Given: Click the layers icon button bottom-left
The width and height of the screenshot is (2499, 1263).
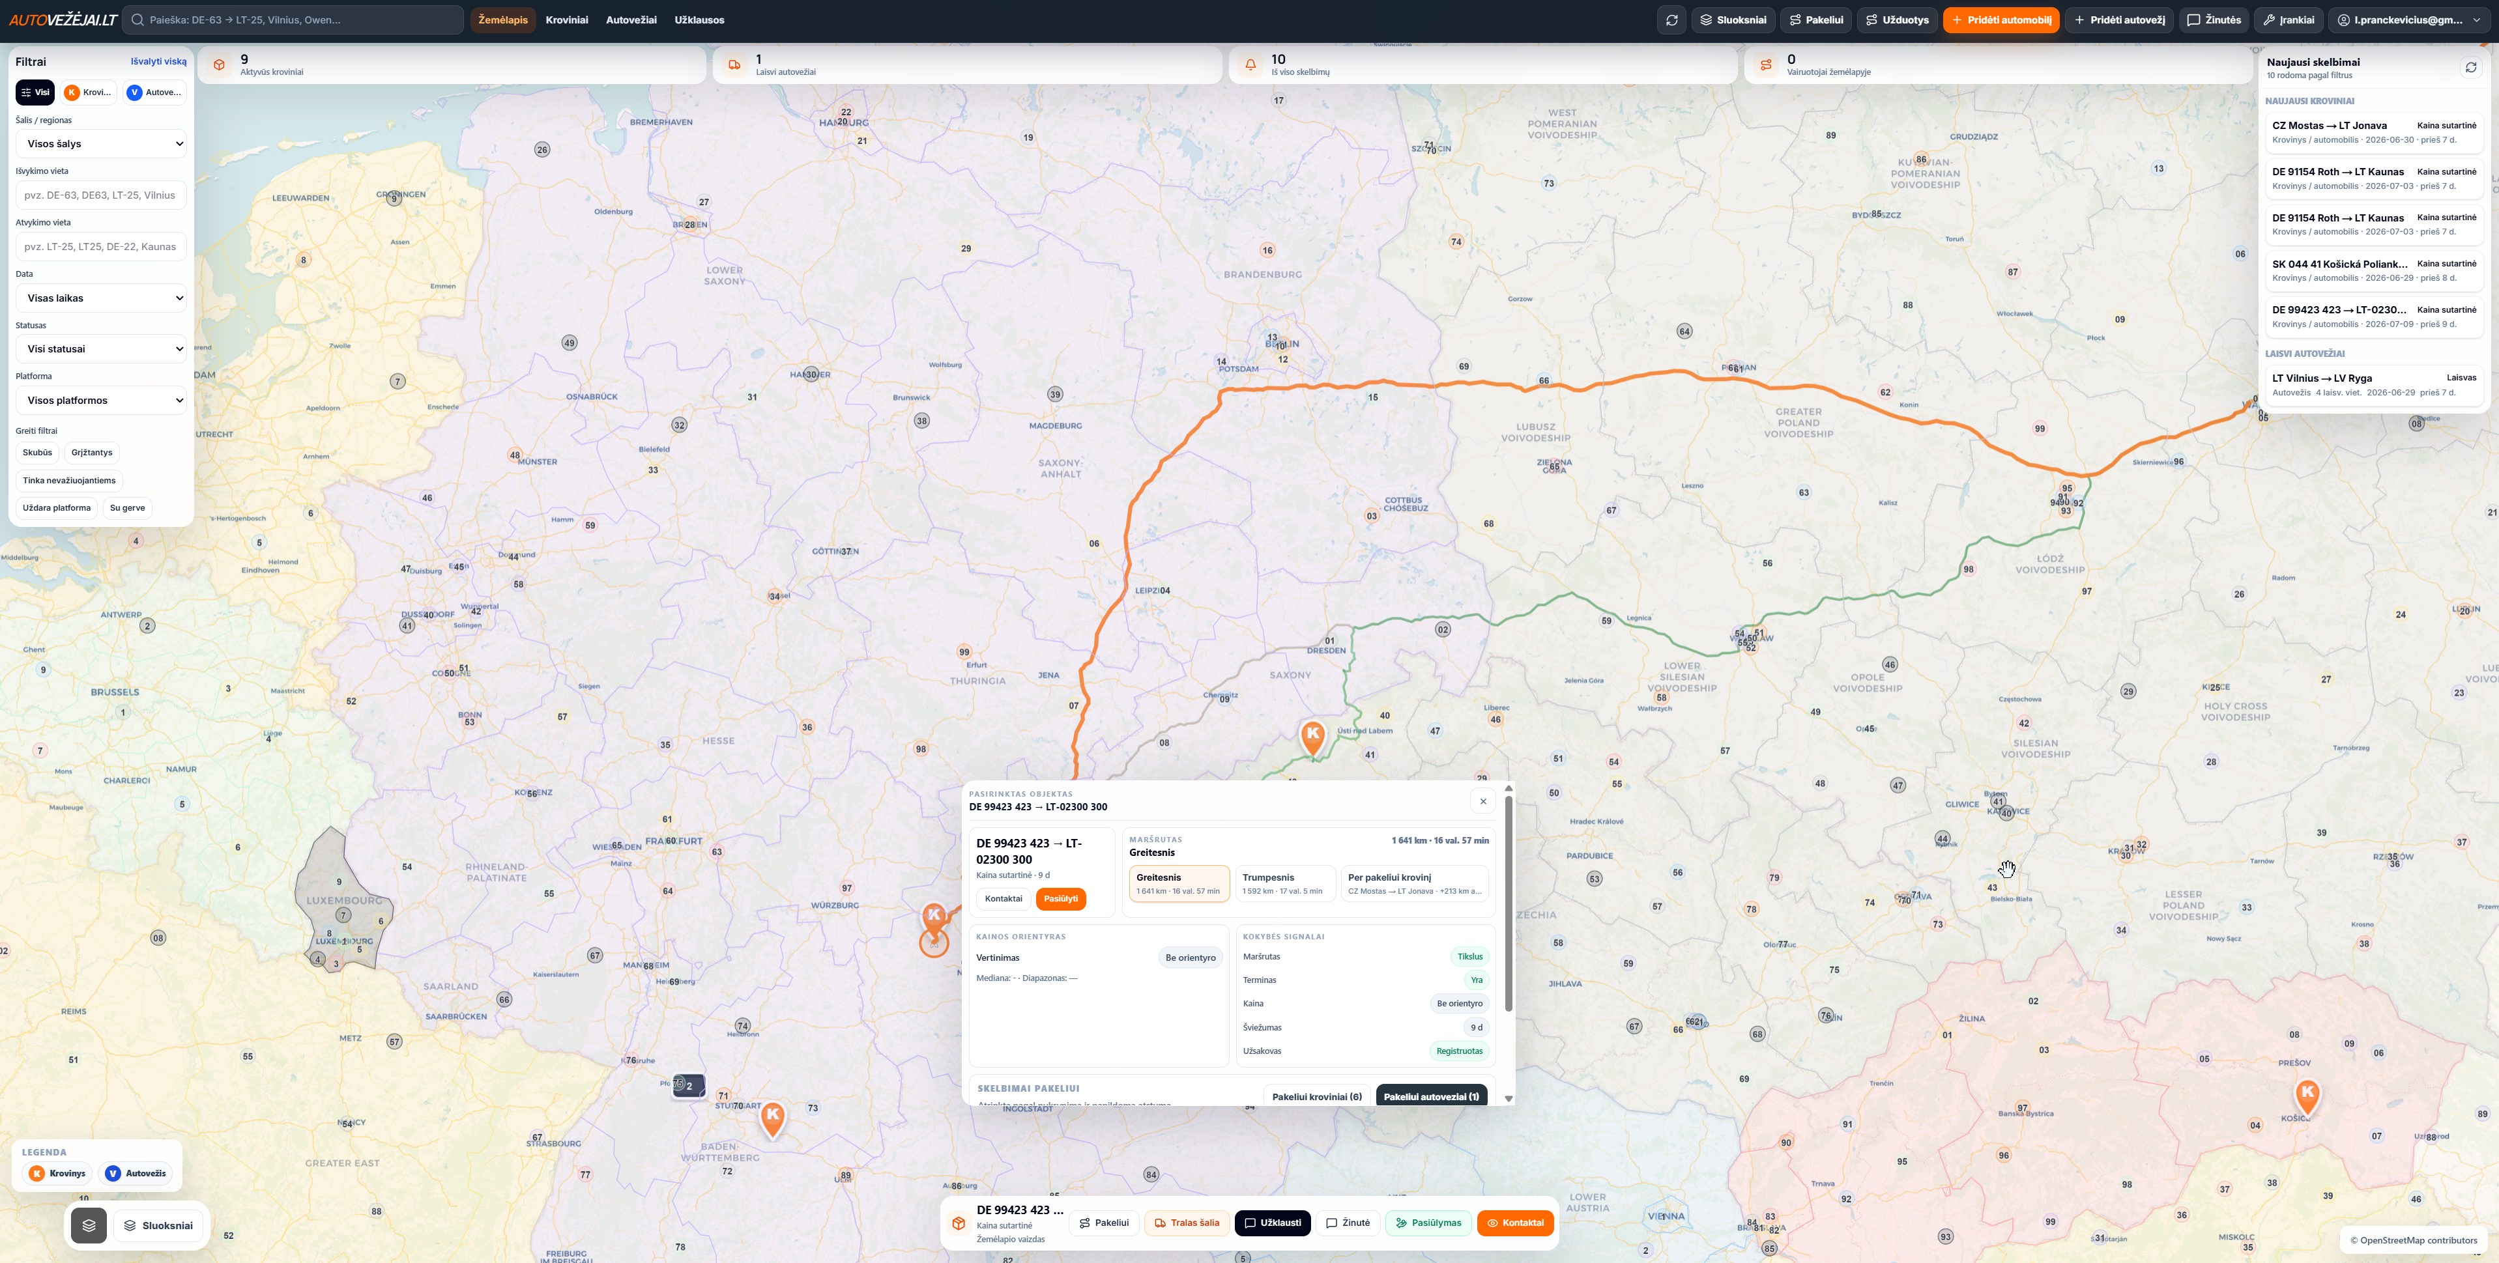Looking at the screenshot, I should (x=88, y=1225).
